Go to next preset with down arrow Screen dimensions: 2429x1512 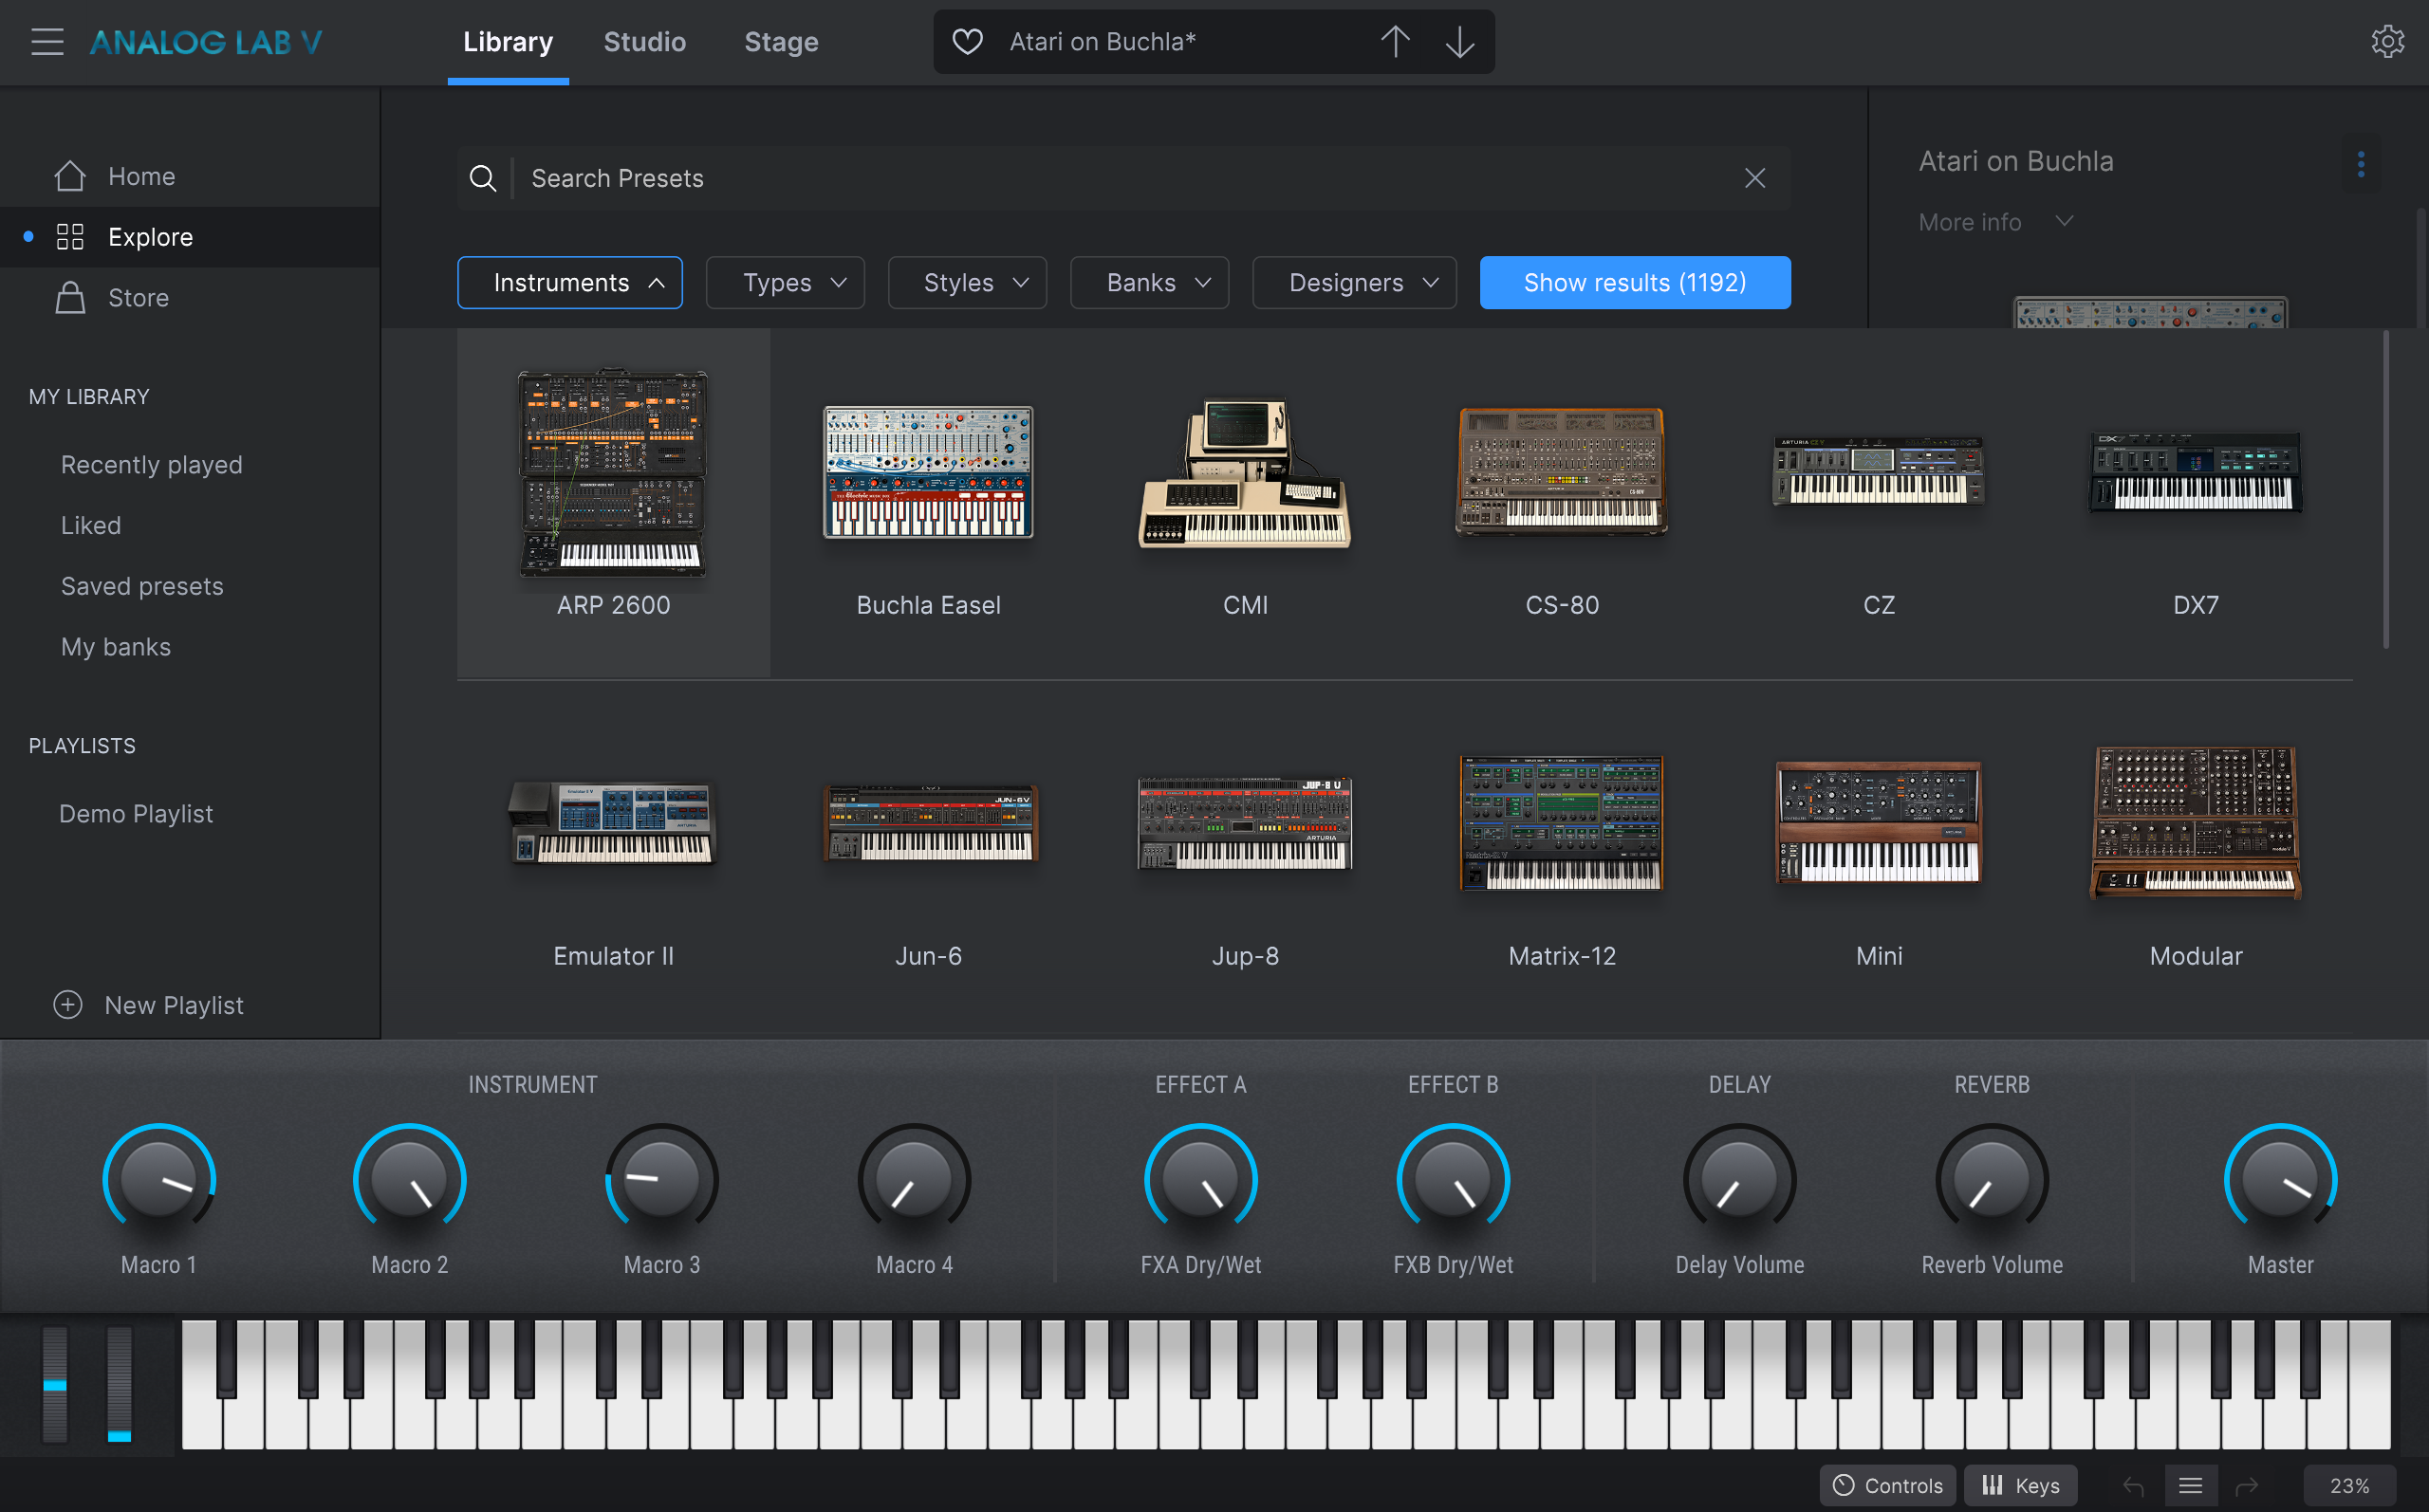[x=1459, y=42]
